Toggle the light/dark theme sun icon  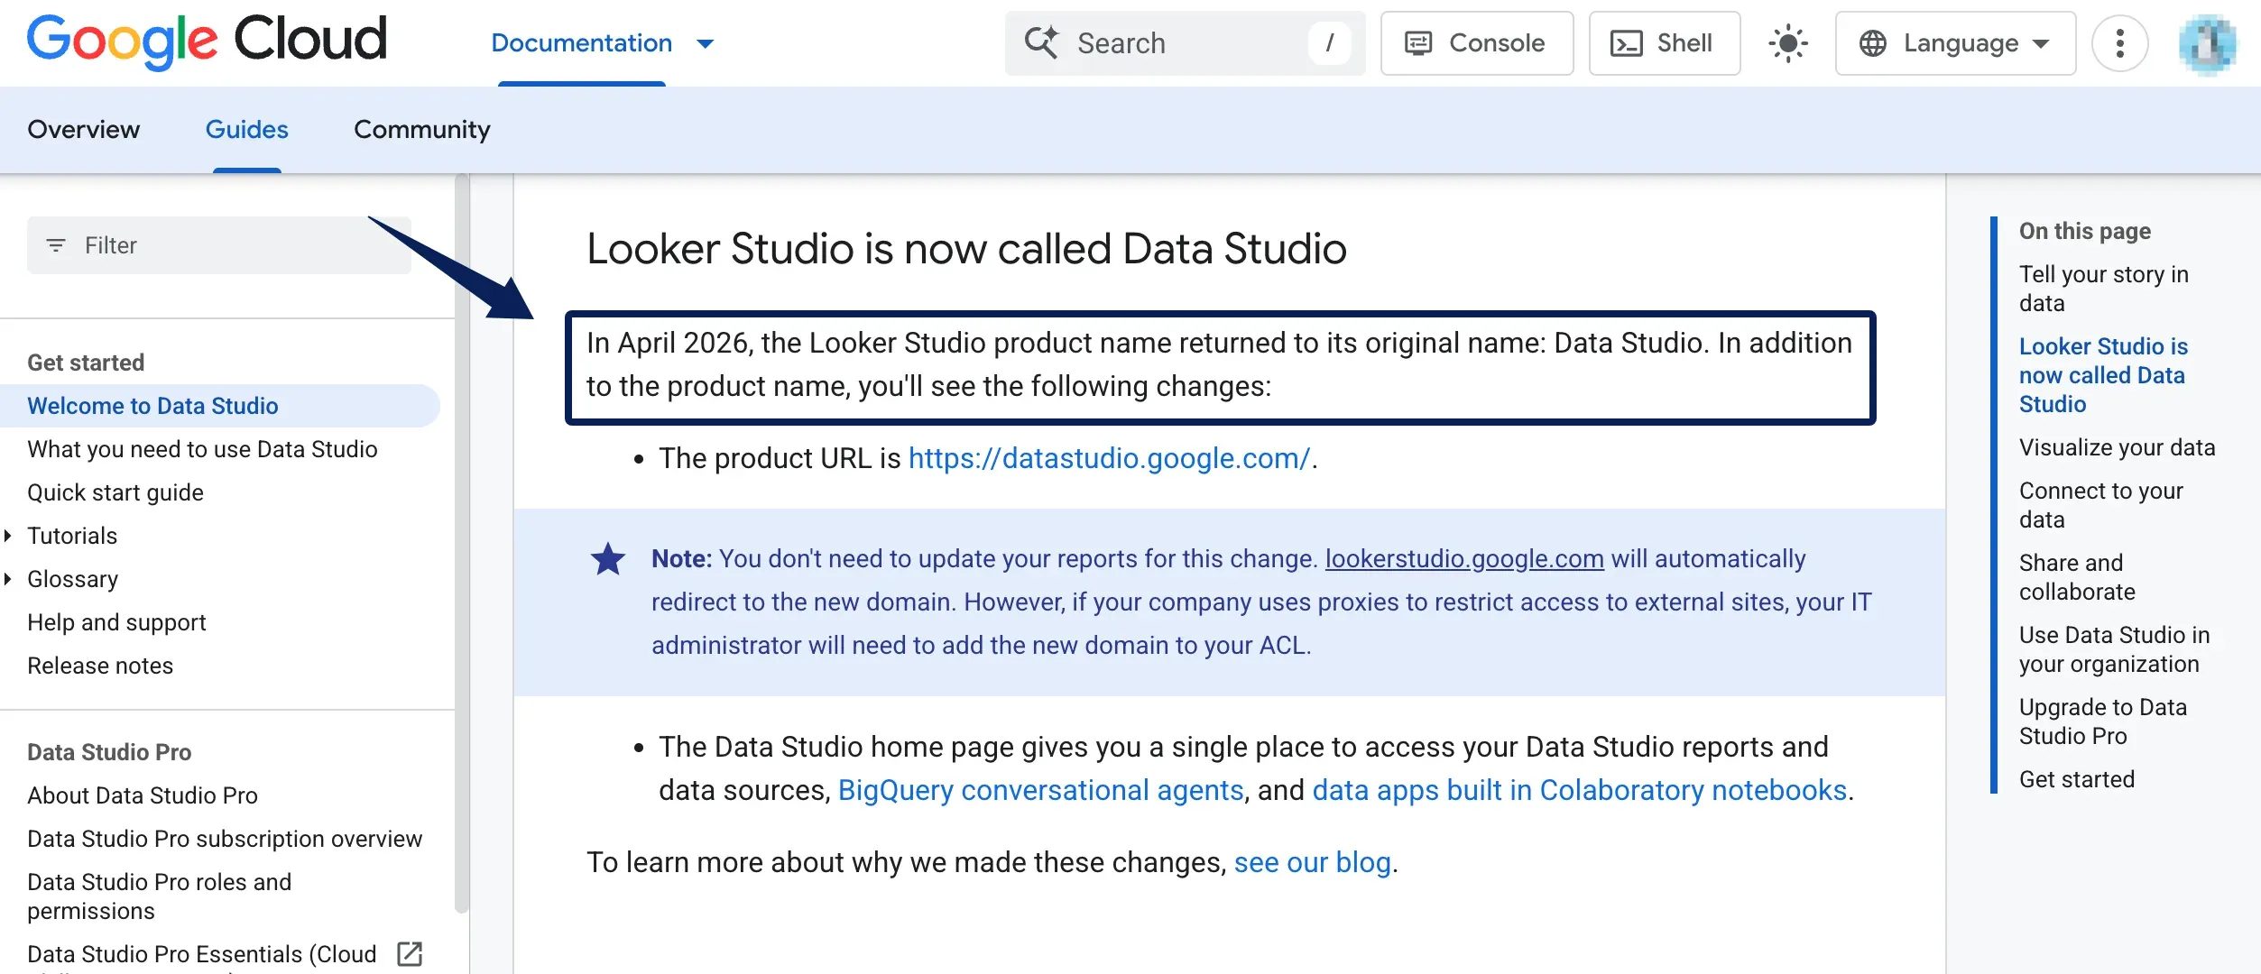coord(1787,43)
